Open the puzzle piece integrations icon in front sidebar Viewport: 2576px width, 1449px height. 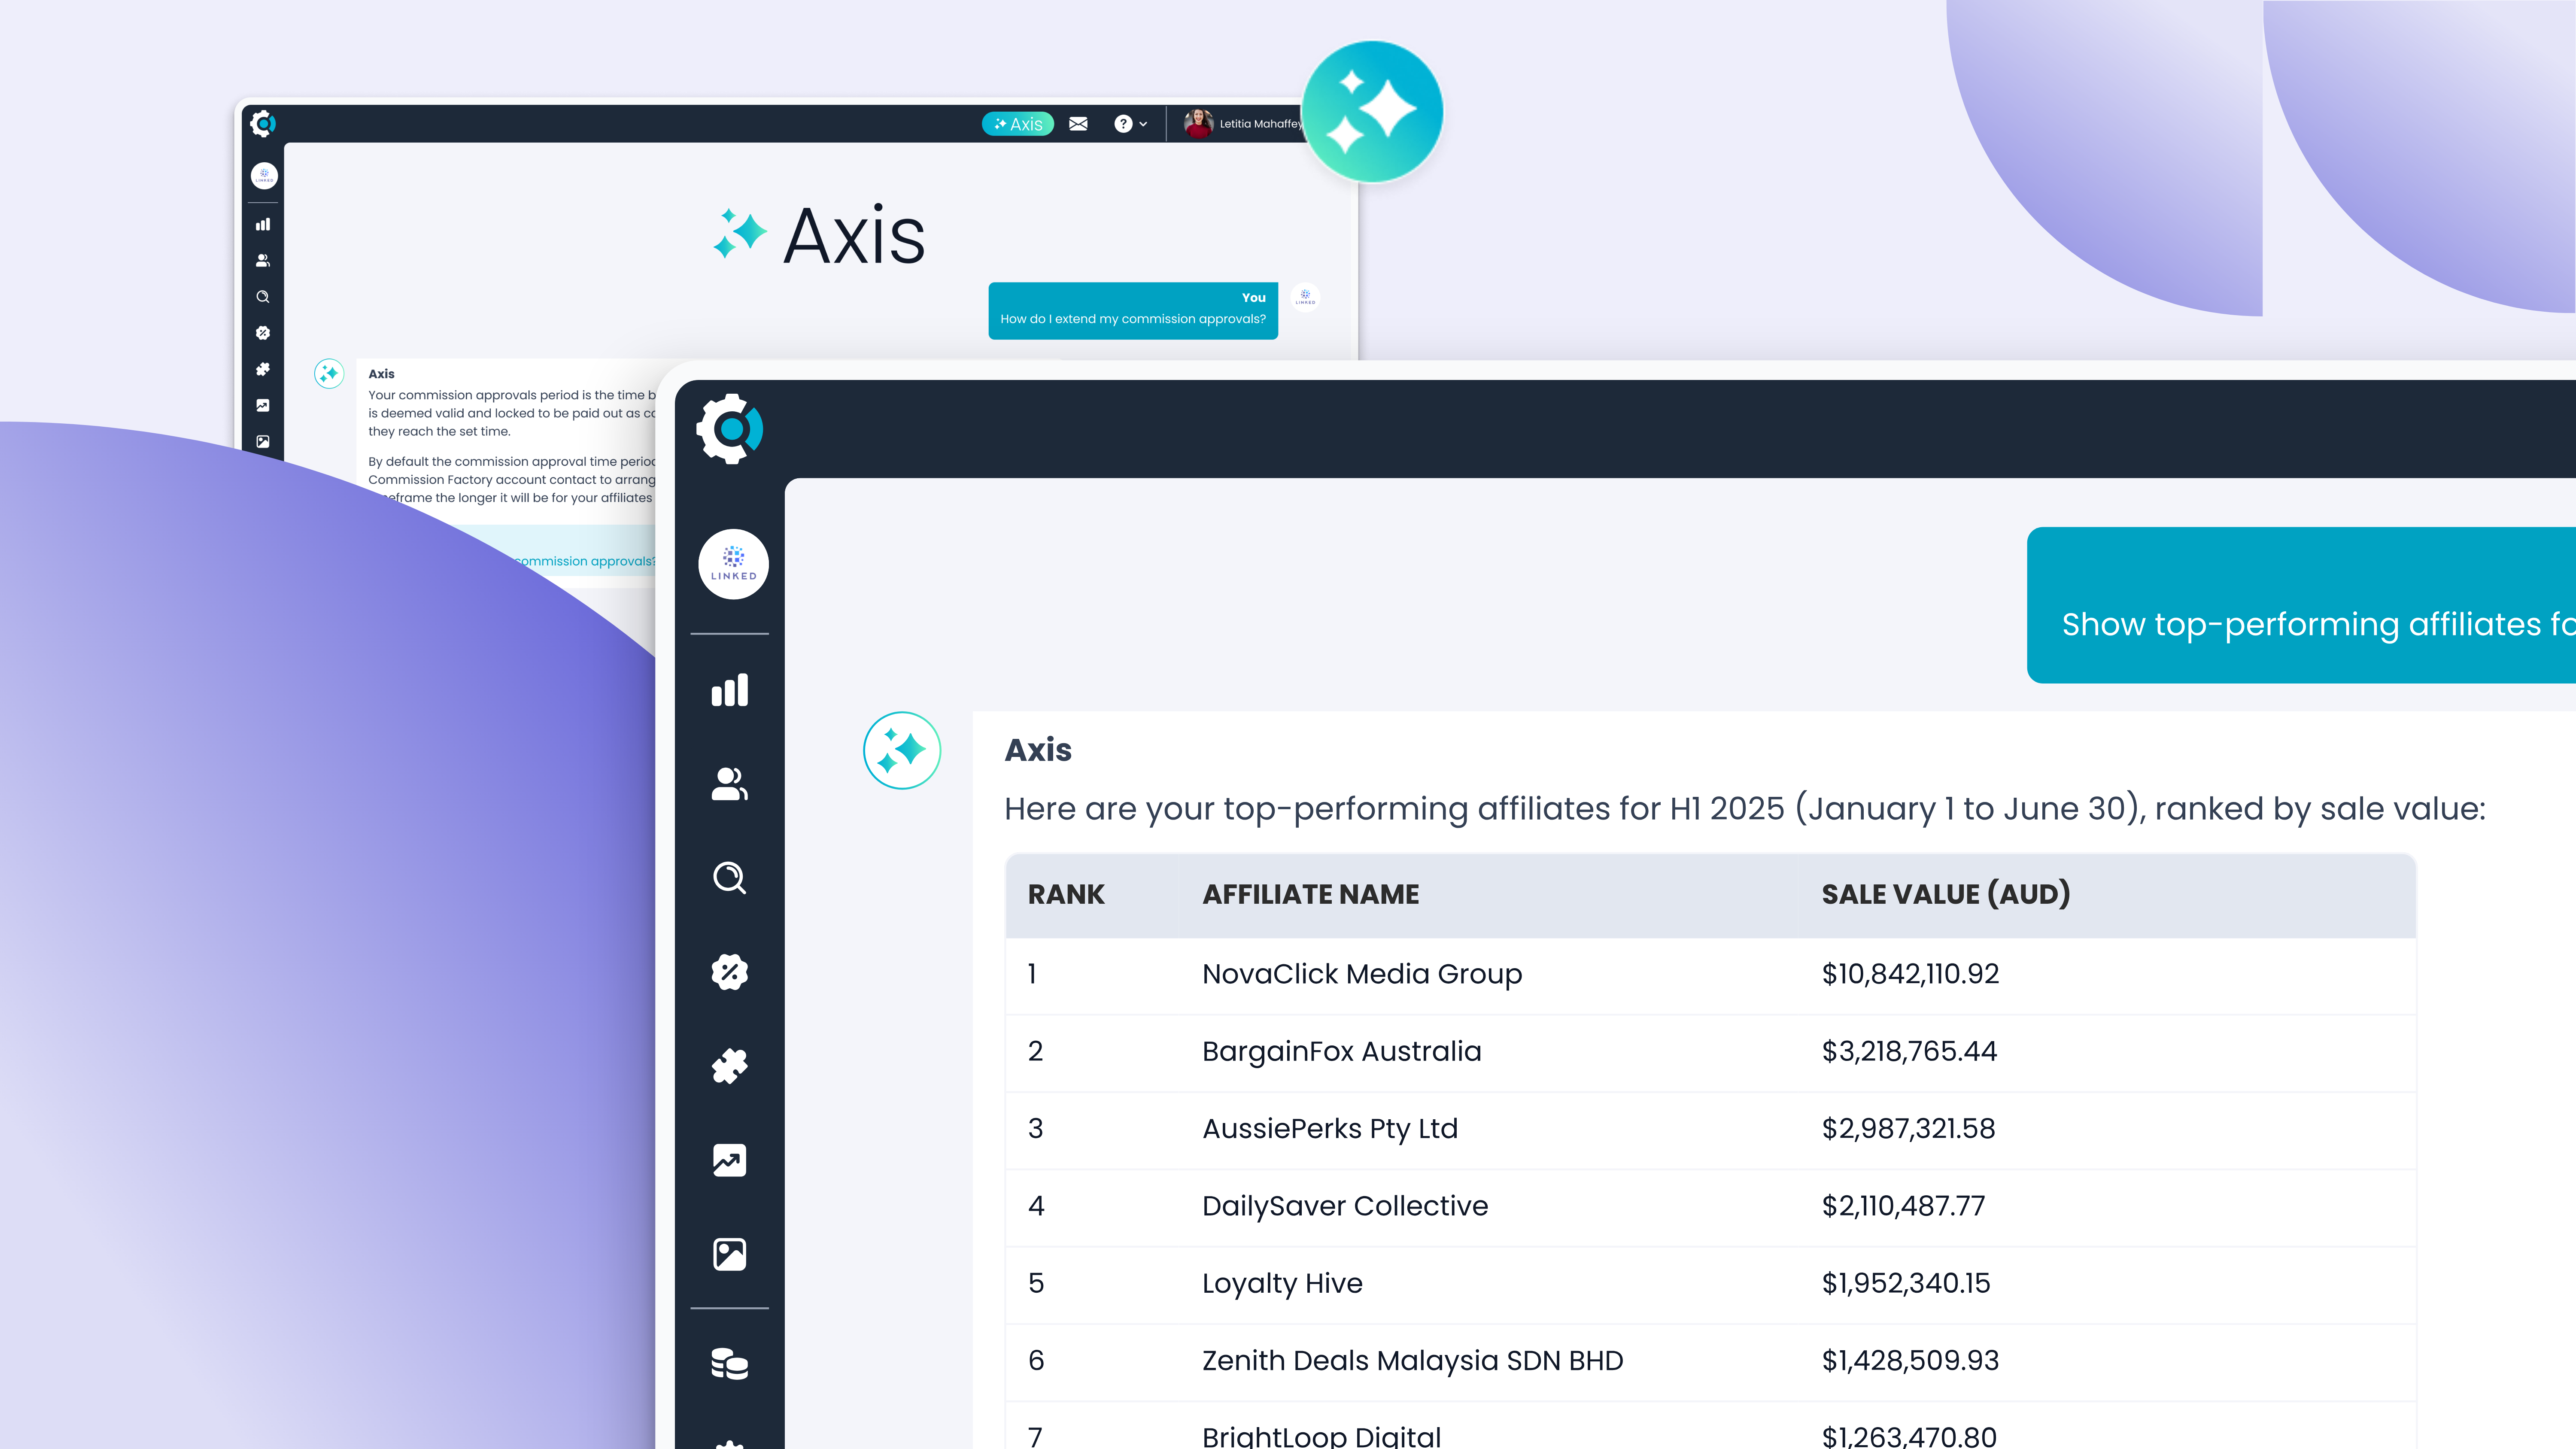(x=730, y=1066)
